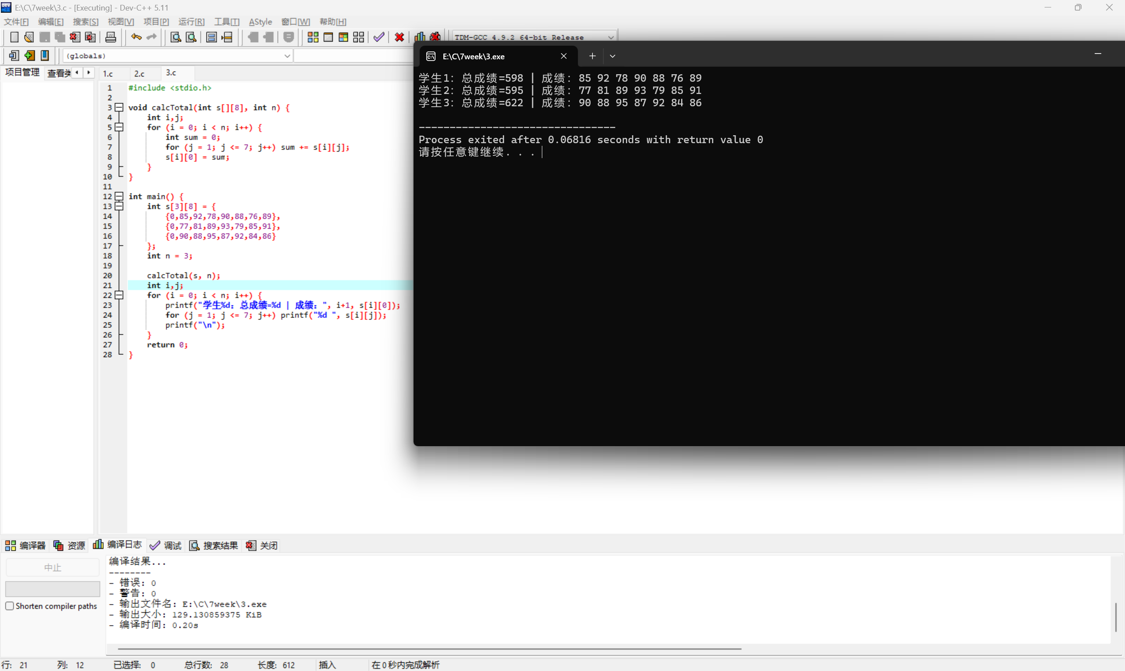Click the Print toolbar icon
The image size is (1125, 671).
coord(111,37)
